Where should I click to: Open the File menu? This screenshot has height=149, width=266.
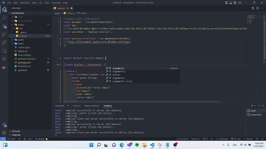(9, 3)
